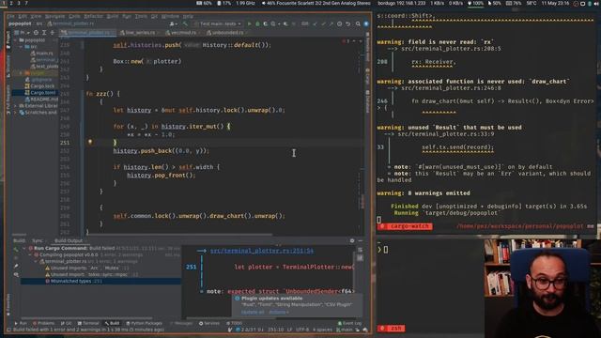Open Cargo tool window on right strip
Image resolution: width=601 pixels, height=338 pixels.
click(x=367, y=77)
